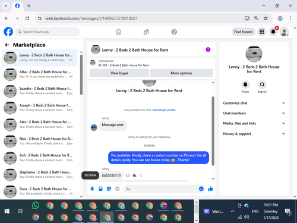The height and width of the screenshot is (223, 297).
Task: Open Windows notification center icon
Action: click(x=287, y=211)
